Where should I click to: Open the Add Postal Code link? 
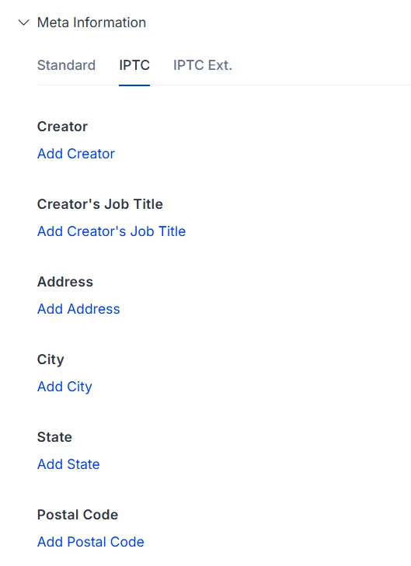(x=91, y=542)
